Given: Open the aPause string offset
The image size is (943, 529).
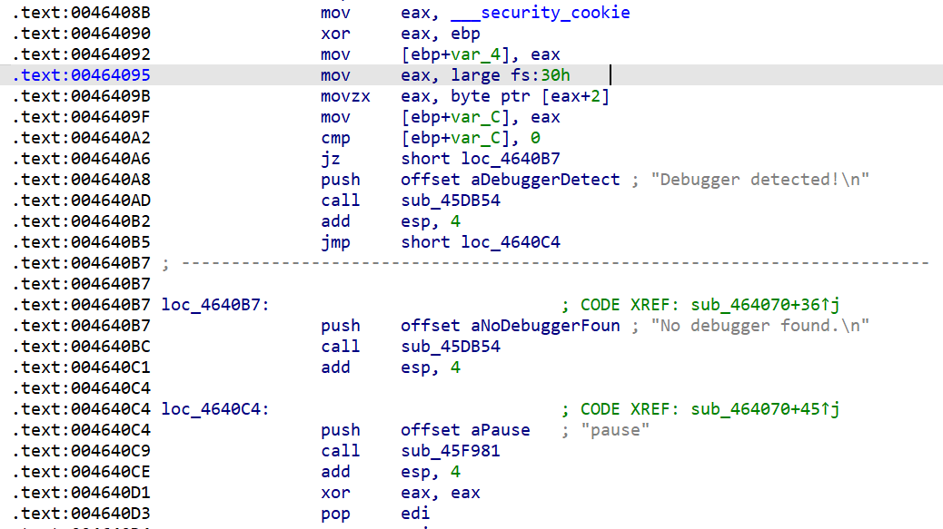Looking at the screenshot, I should (x=496, y=430).
